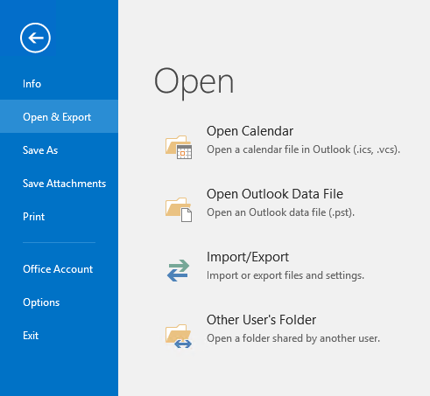Click 'Import or export files and settings' text
This screenshot has height=396, width=430.
(285, 275)
